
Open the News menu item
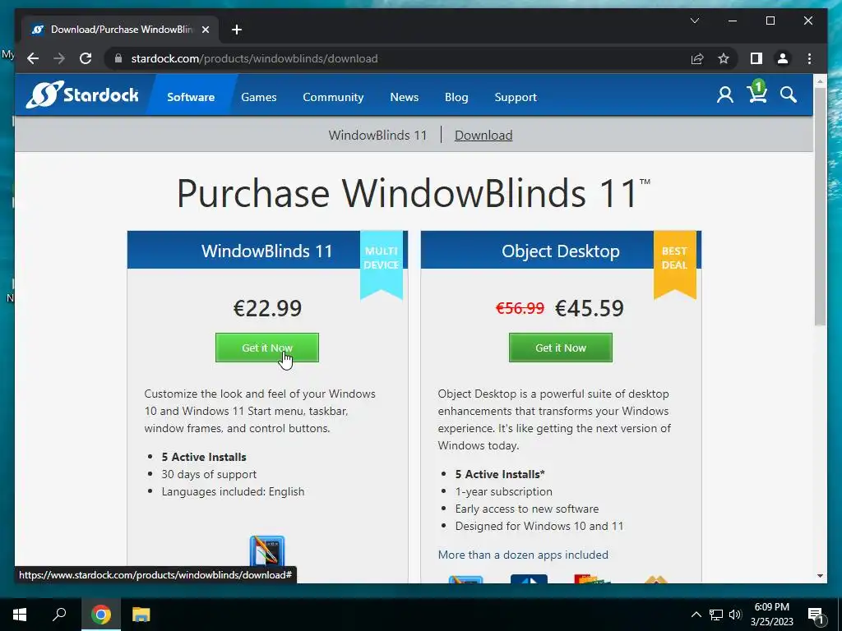tap(405, 97)
